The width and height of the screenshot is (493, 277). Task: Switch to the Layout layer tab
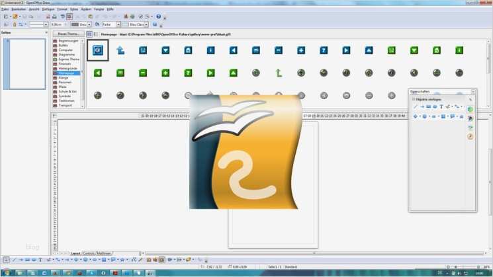coord(75,253)
